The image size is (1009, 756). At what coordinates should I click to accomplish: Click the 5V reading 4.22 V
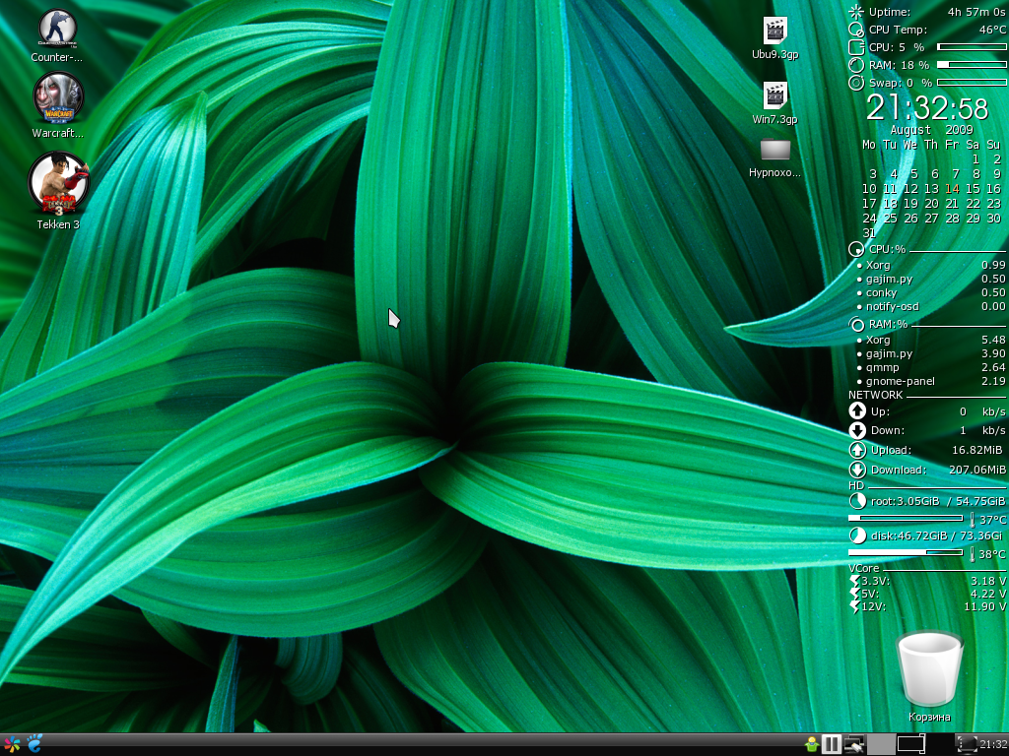tap(988, 594)
